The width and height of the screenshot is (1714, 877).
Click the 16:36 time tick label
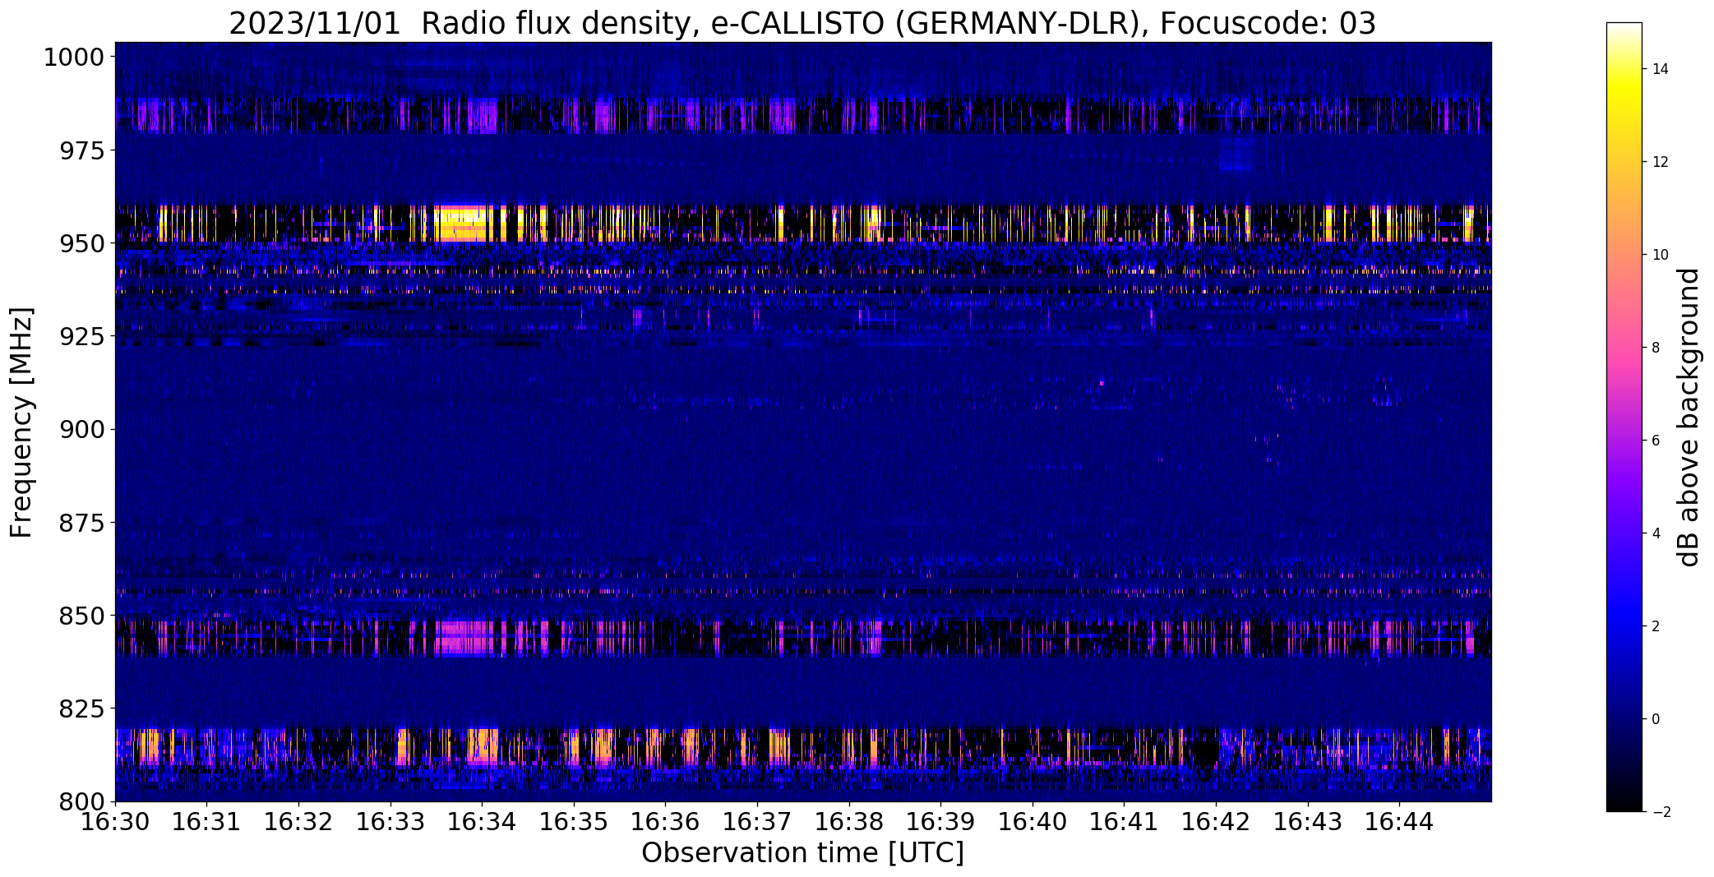[666, 822]
